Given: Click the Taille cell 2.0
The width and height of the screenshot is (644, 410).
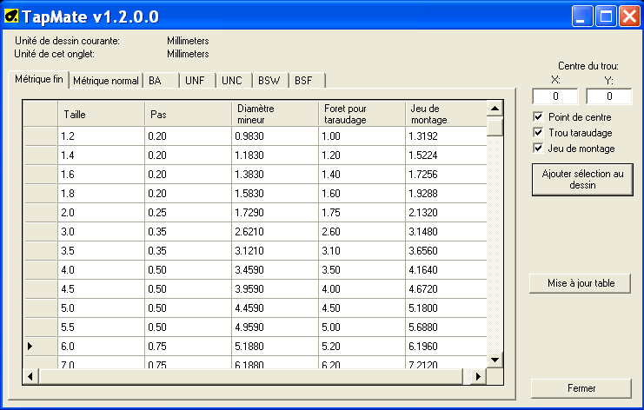Looking at the screenshot, I should click(101, 213).
